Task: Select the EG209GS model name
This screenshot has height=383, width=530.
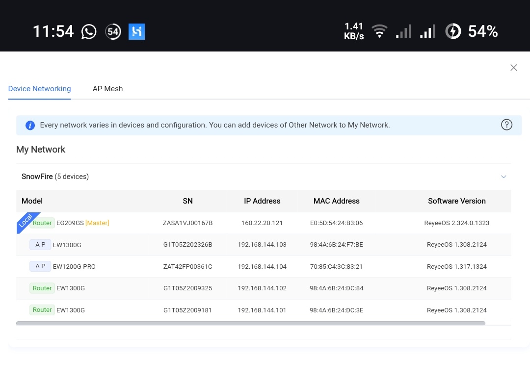Action: [x=70, y=223]
